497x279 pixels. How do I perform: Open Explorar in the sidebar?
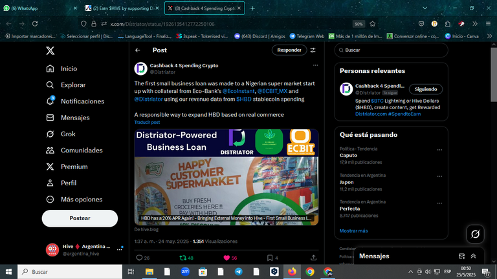[x=65, y=85]
